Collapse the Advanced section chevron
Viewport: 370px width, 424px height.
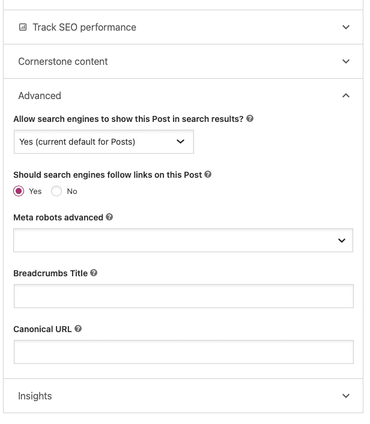[x=346, y=95]
